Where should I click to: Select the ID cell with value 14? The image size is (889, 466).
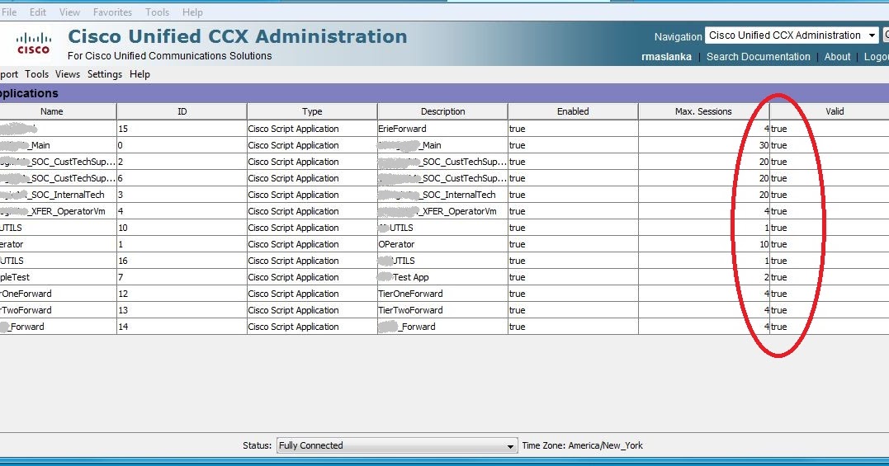pos(182,326)
